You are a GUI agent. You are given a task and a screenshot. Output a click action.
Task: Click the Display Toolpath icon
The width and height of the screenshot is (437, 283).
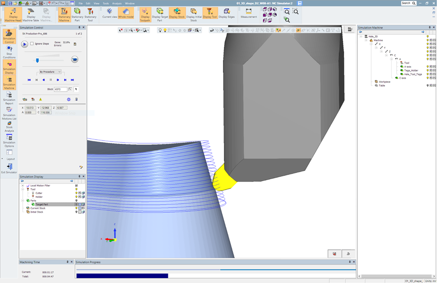(145, 14)
